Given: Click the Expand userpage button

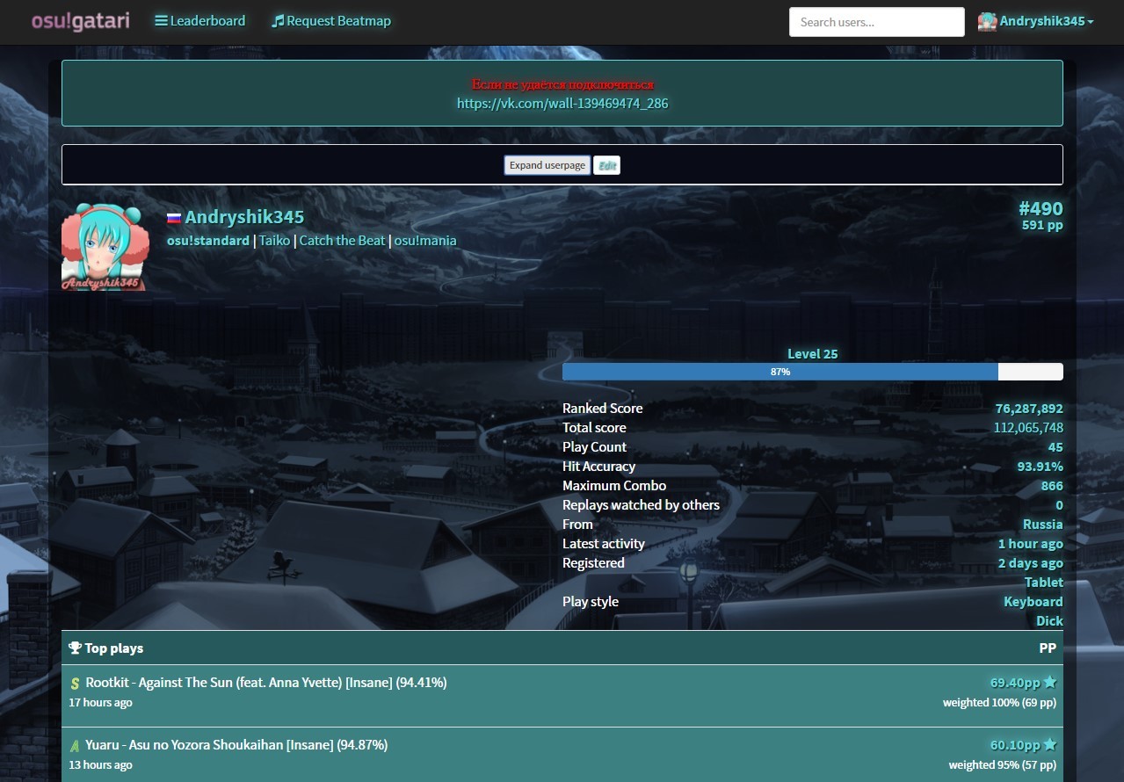Looking at the screenshot, I should 547,165.
